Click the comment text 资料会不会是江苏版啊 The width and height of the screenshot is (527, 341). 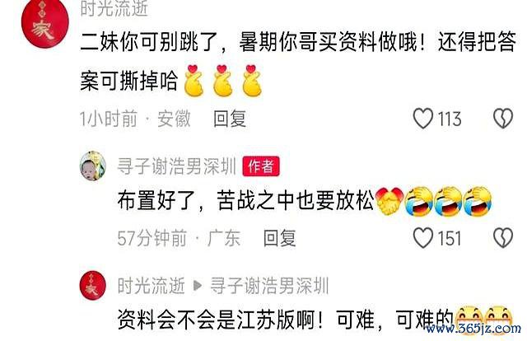tap(216, 319)
